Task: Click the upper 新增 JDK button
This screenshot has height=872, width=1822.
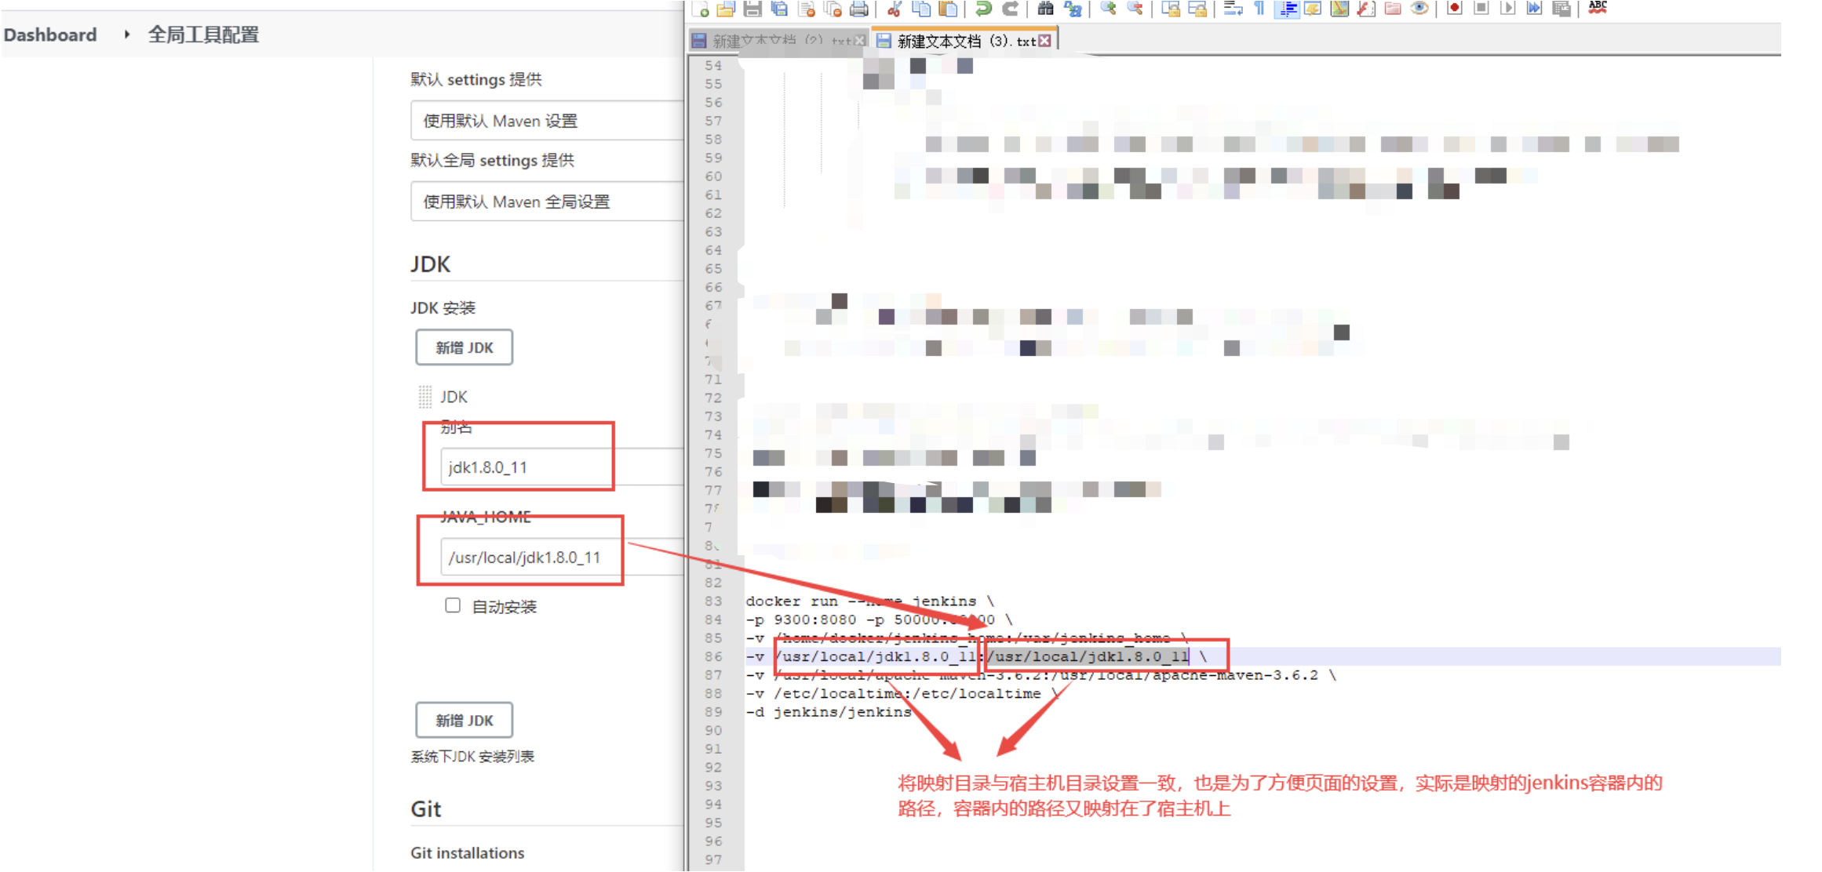Action: 464,347
